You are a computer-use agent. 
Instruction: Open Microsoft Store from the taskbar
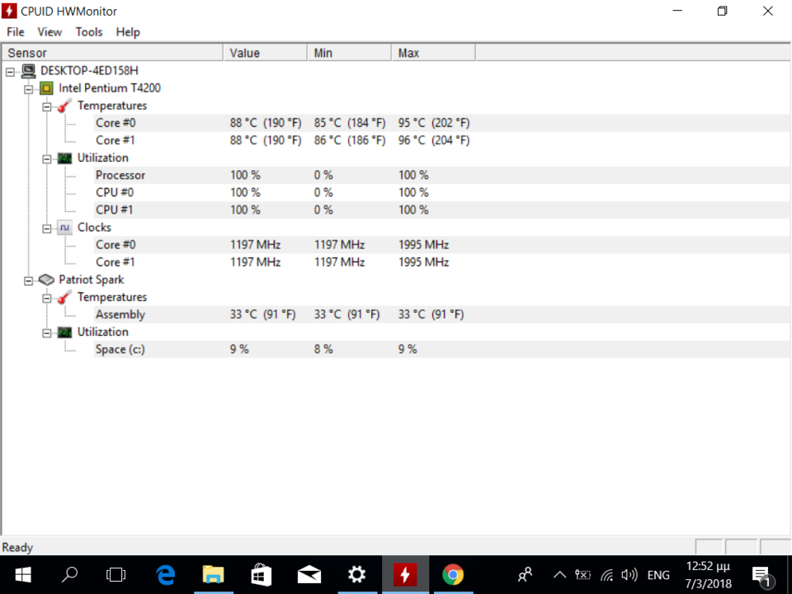262,575
